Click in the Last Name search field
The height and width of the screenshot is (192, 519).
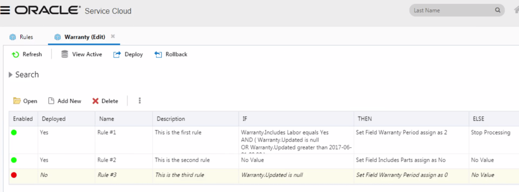click(x=451, y=10)
